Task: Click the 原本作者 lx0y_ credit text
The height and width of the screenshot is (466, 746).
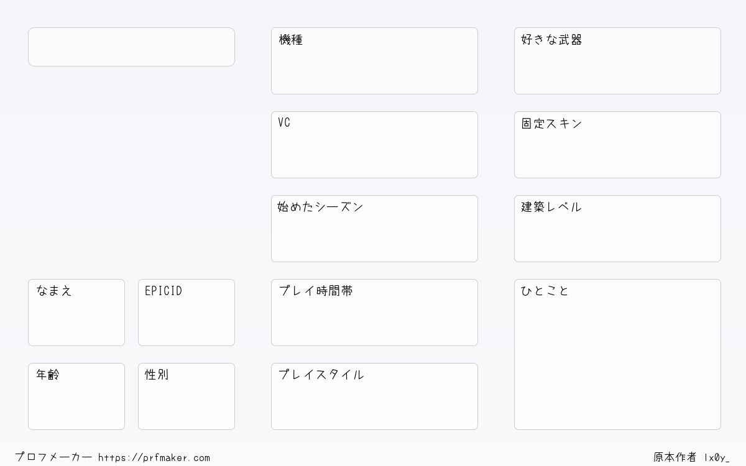Action: [691, 457]
